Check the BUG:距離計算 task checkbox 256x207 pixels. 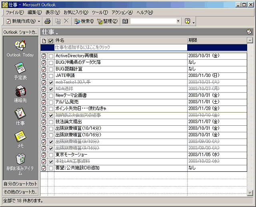[51, 69]
